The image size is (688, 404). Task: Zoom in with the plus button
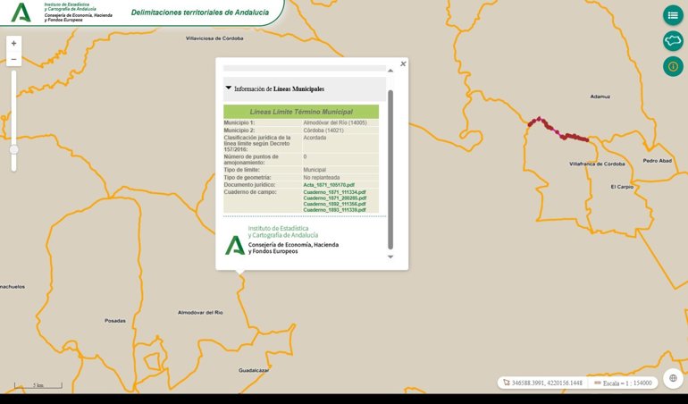pos(13,43)
